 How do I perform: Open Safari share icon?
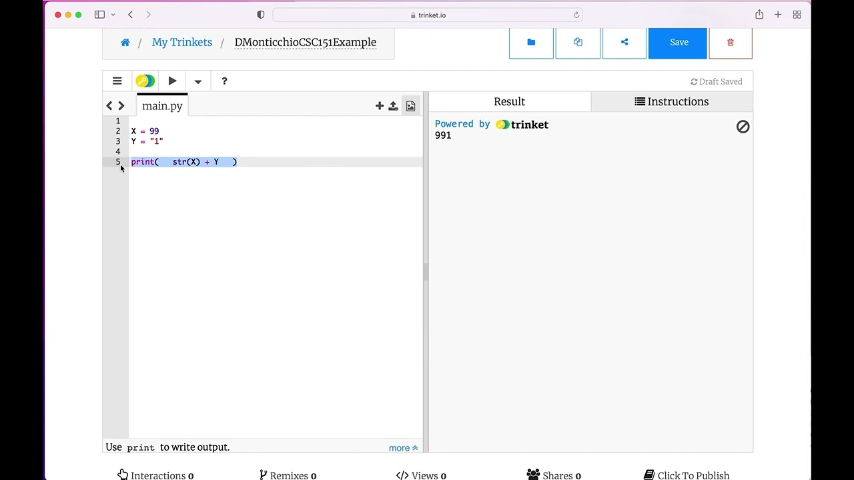(759, 15)
